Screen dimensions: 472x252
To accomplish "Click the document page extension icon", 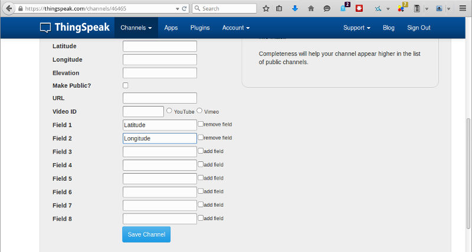I will (417, 9).
